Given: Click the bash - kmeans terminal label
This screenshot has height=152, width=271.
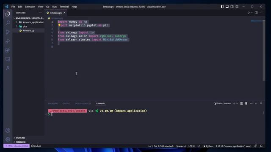Looking at the screenshot, I should [222, 103].
